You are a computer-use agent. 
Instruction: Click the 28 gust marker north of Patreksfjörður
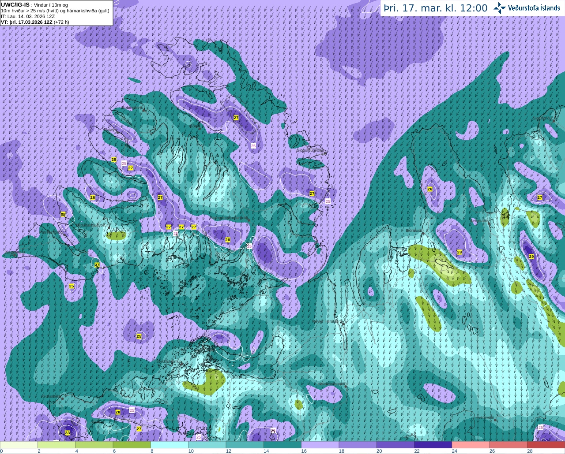coord(63,214)
